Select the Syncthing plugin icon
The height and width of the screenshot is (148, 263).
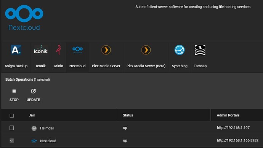180,50
